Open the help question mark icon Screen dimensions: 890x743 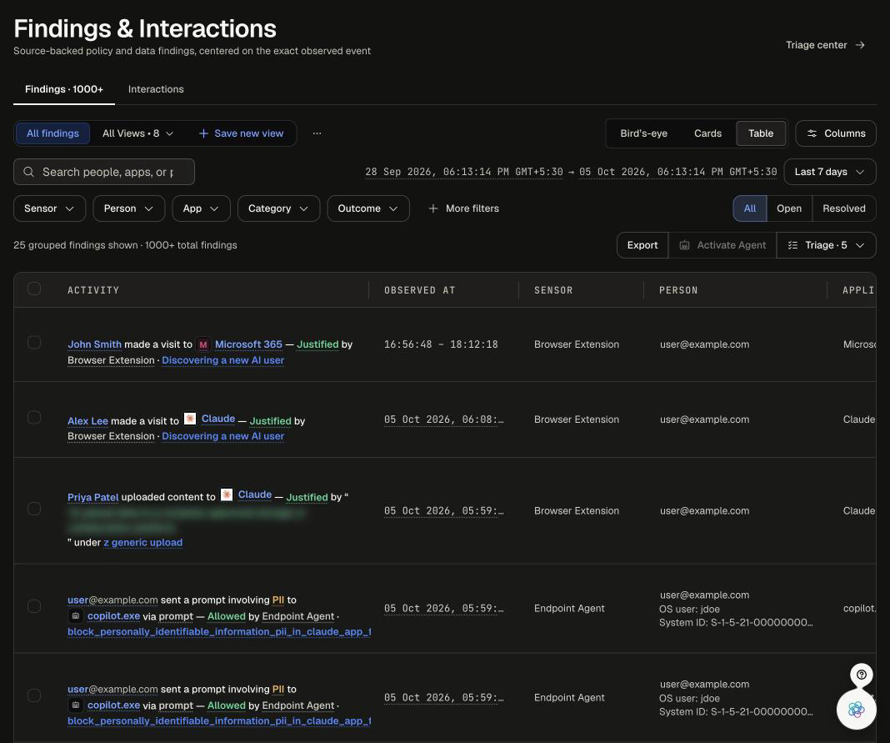point(861,675)
